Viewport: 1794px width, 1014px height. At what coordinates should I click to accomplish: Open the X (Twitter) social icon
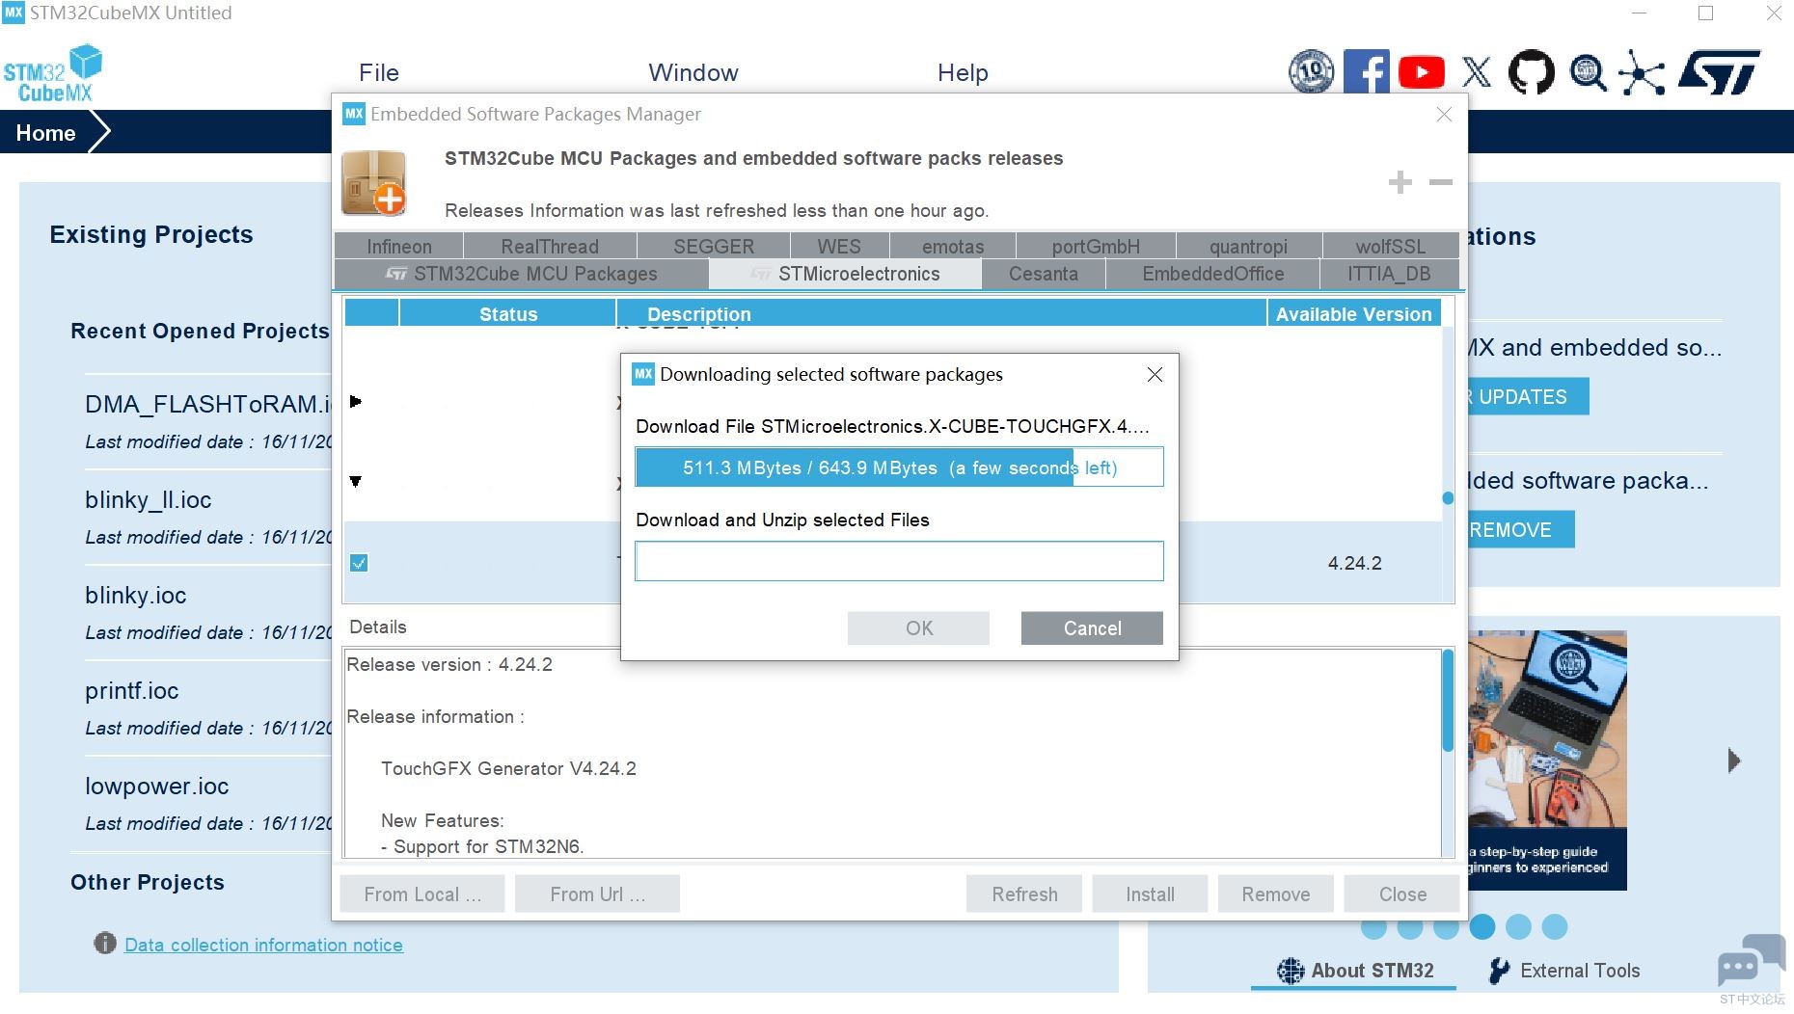click(x=1476, y=72)
